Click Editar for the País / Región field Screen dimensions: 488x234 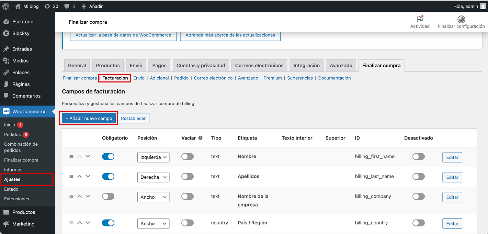452,223
